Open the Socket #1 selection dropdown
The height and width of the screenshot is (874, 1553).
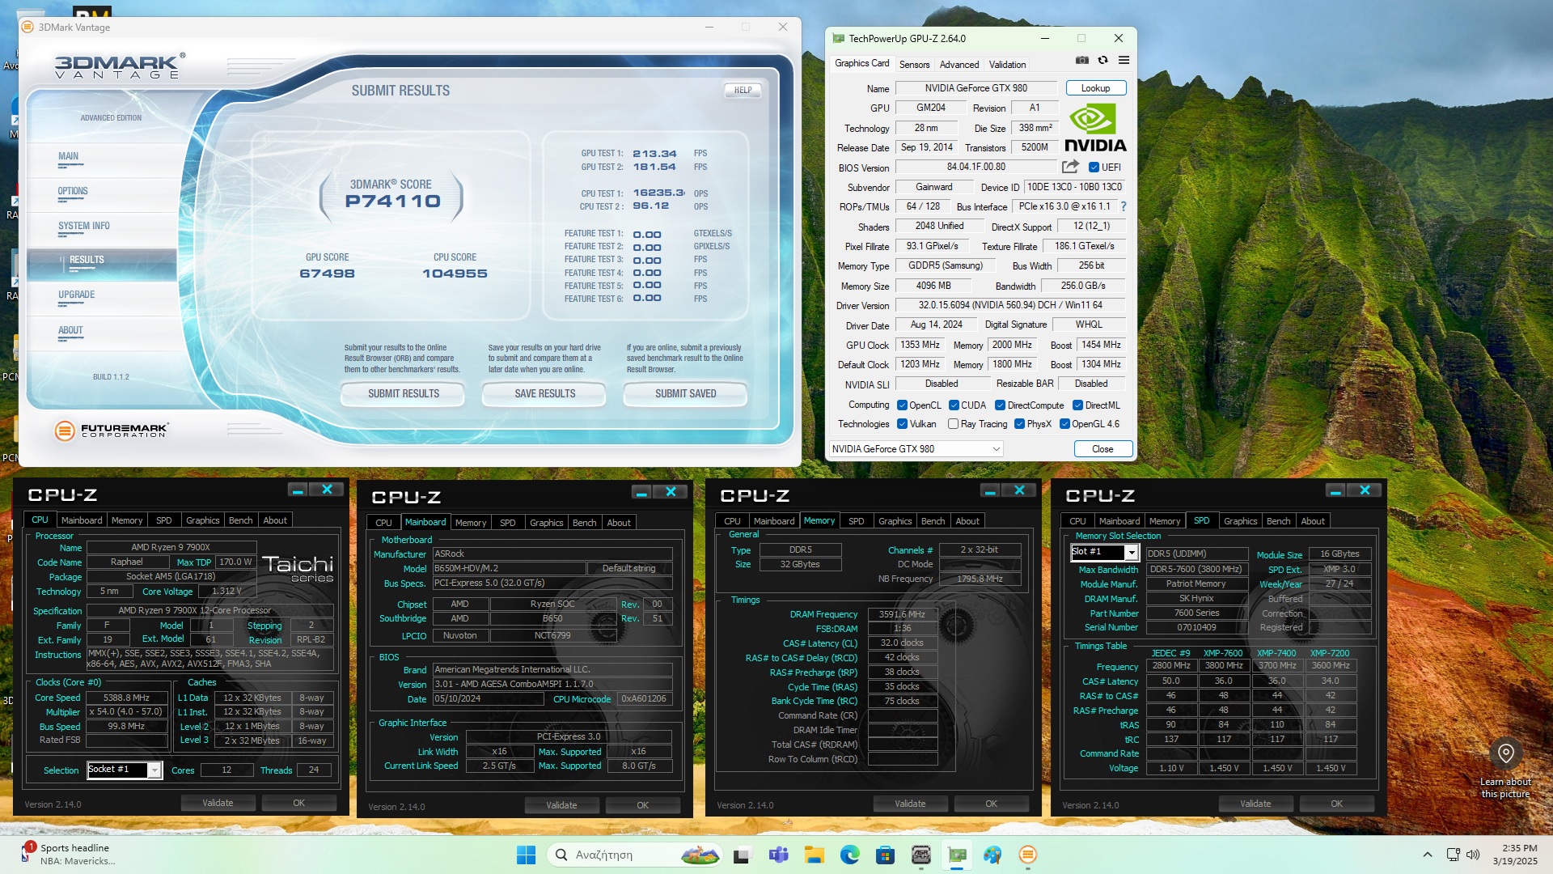(125, 770)
